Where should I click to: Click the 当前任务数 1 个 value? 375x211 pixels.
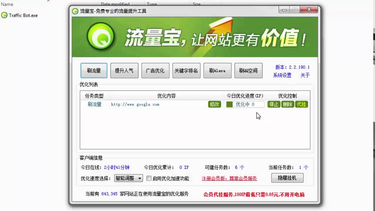[304, 167]
